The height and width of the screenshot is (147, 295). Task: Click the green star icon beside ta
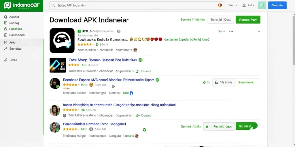coord(204,82)
